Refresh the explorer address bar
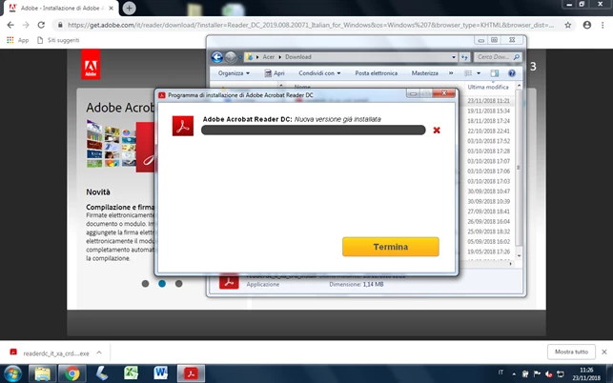The height and width of the screenshot is (383, 613). pyautogui.click(x=464, y=57)
